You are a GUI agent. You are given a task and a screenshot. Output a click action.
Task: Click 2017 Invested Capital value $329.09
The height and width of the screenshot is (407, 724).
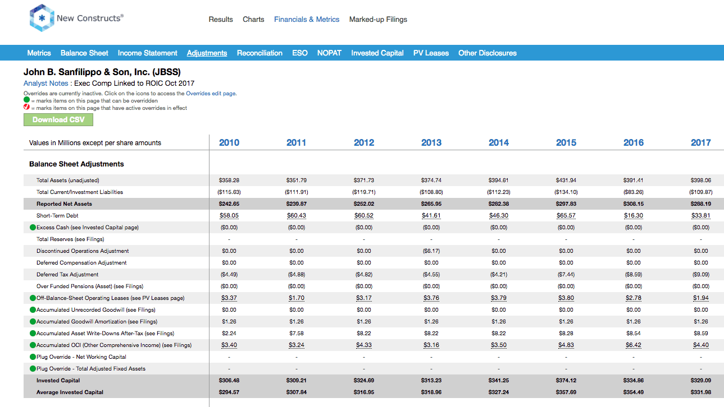click(701, 381)
